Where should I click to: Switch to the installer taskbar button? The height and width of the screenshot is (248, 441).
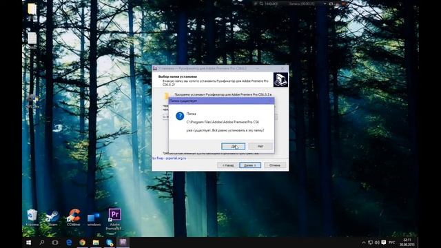click(123, 242)
